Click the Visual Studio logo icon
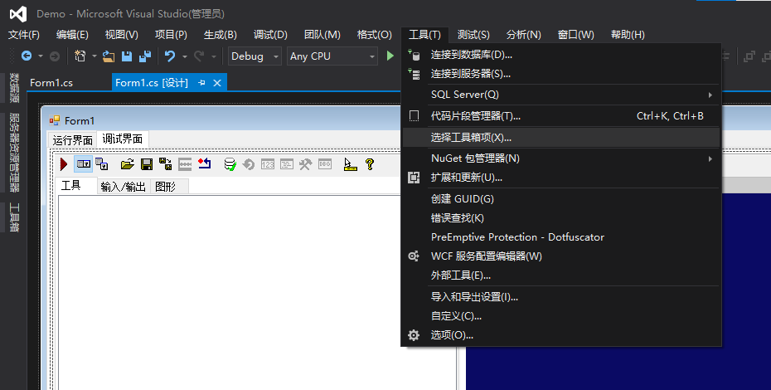 point(18,14)
